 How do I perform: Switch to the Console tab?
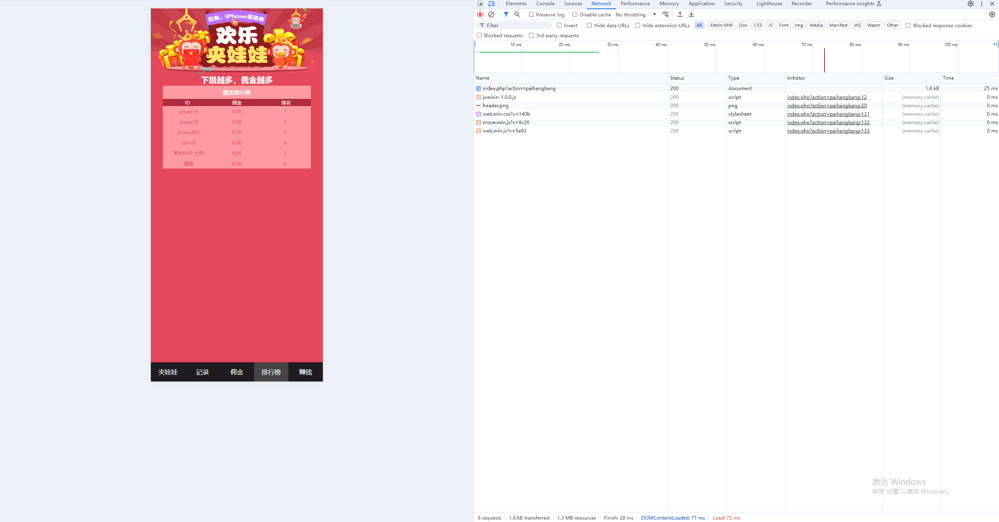click(x=545, y=4)
